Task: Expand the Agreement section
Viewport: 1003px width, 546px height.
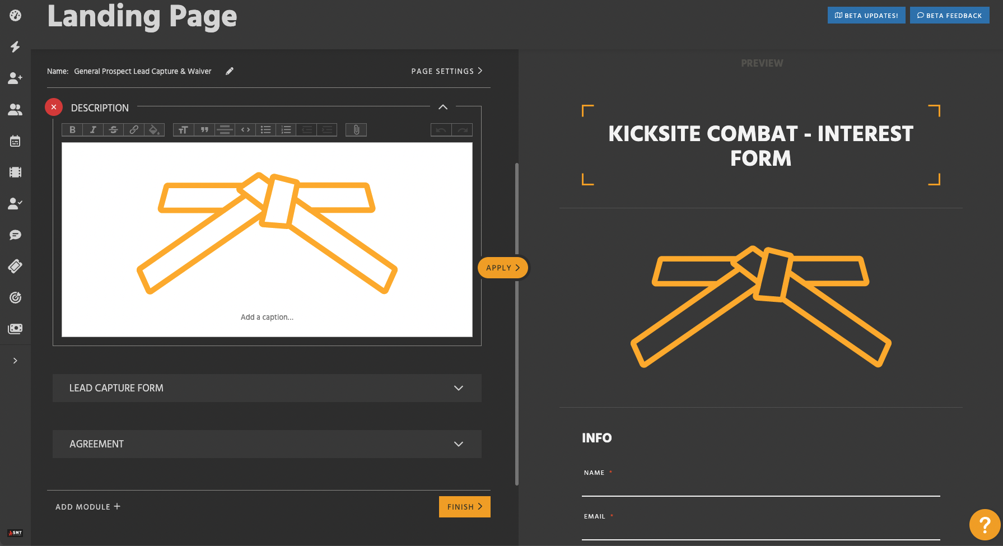Action: (x=459, y=444)
